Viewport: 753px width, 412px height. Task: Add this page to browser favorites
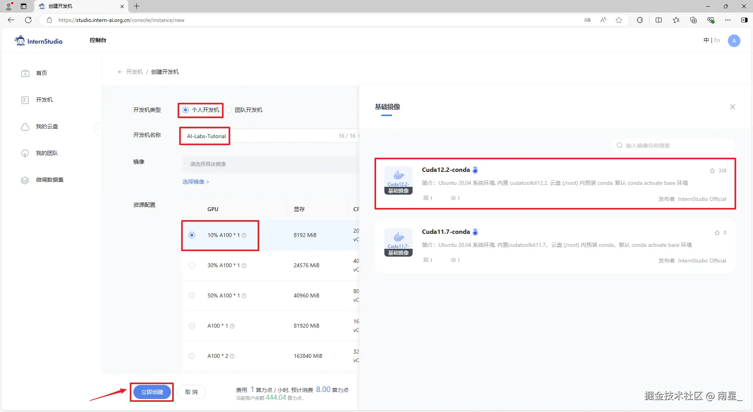coord(619,20)
